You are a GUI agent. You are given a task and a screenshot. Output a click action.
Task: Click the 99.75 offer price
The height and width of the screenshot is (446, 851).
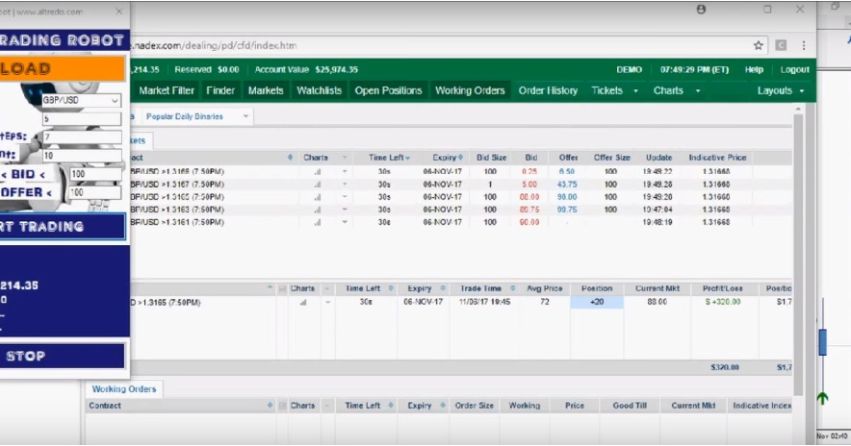tap(567, 210)
